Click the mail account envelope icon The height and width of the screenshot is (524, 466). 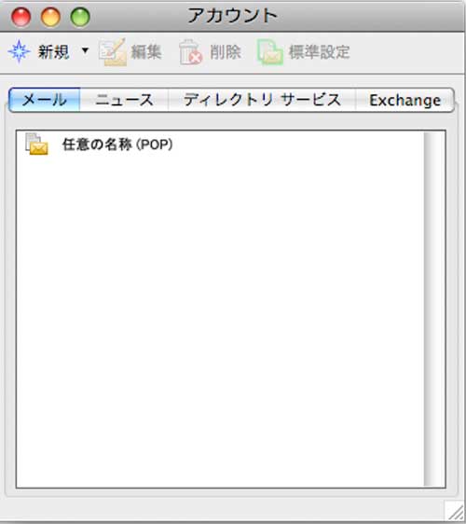pyautogui.click(x=36, y=145)
